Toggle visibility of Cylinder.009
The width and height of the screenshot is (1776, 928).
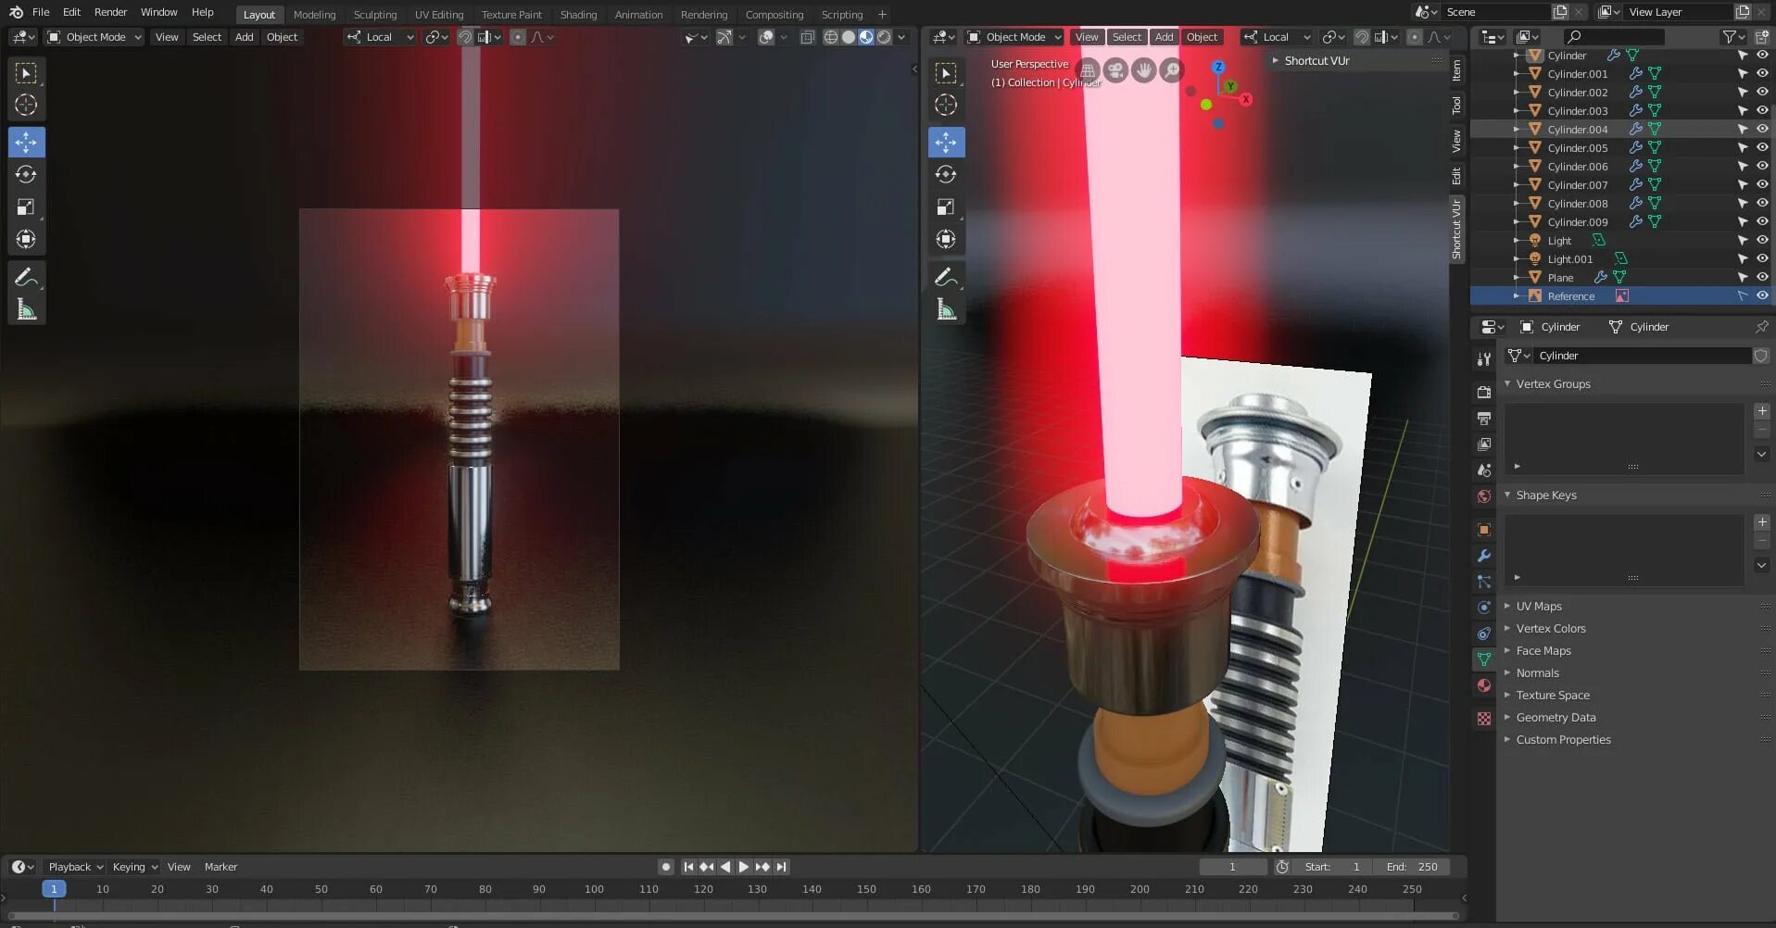(1762, 222)
